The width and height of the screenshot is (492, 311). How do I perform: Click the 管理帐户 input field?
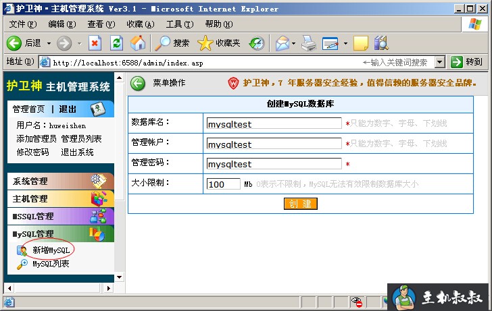pyautogui.click(x=274, y=144)
